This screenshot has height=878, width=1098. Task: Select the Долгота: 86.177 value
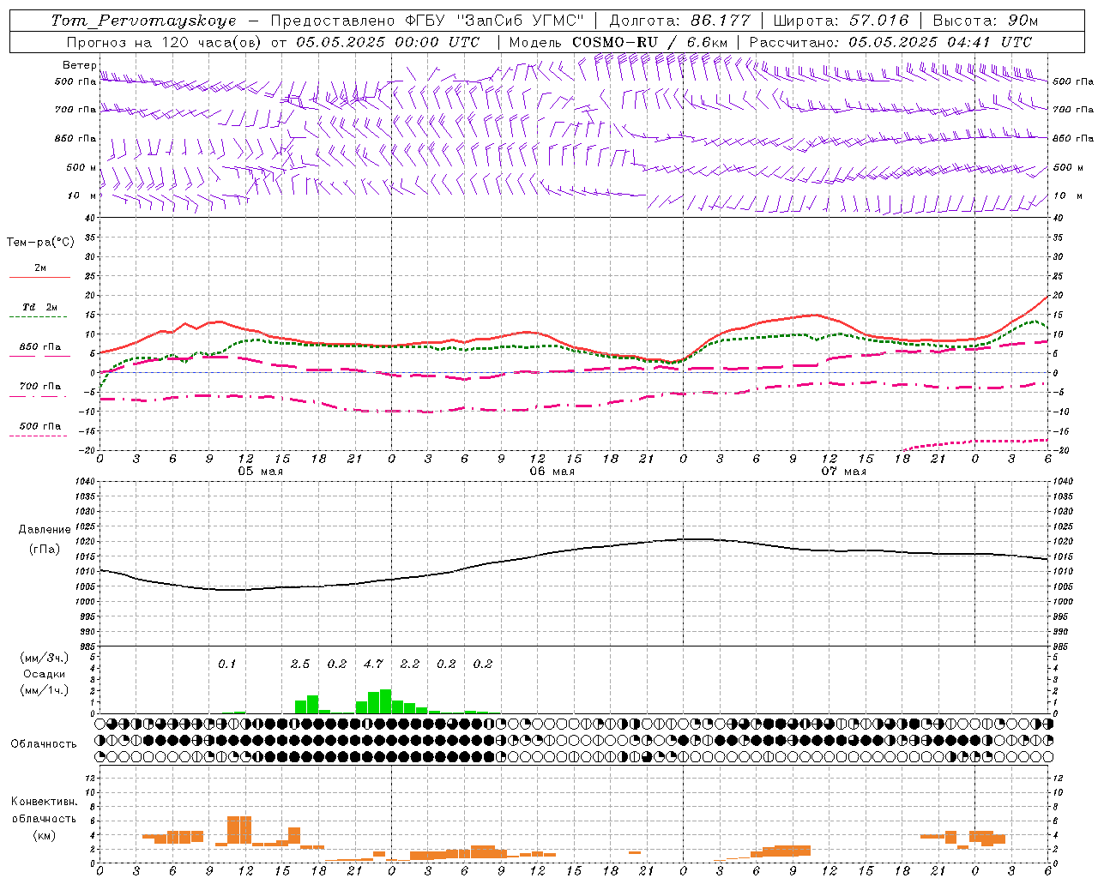click(x=679, y=21)
